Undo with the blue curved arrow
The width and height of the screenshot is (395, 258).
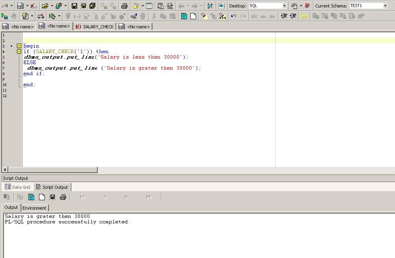pos(234,17)
